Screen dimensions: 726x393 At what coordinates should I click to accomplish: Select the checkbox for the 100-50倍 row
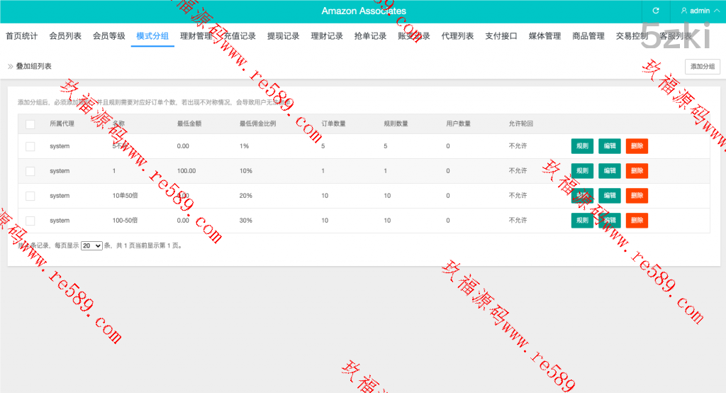click(30, 221)
